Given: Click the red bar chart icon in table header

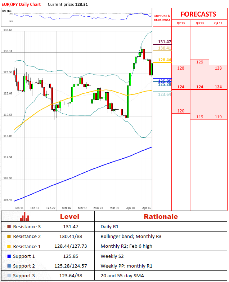Looking at the screenshot, I should [x=24, y=216].
